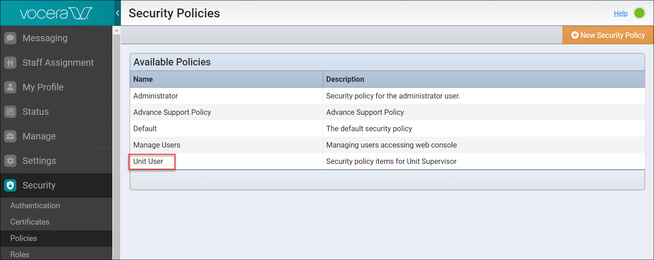Open Staff Assignment from the sidebar icon
The height and width of the screenshot is (260, 654).
[x=11, y=62]
